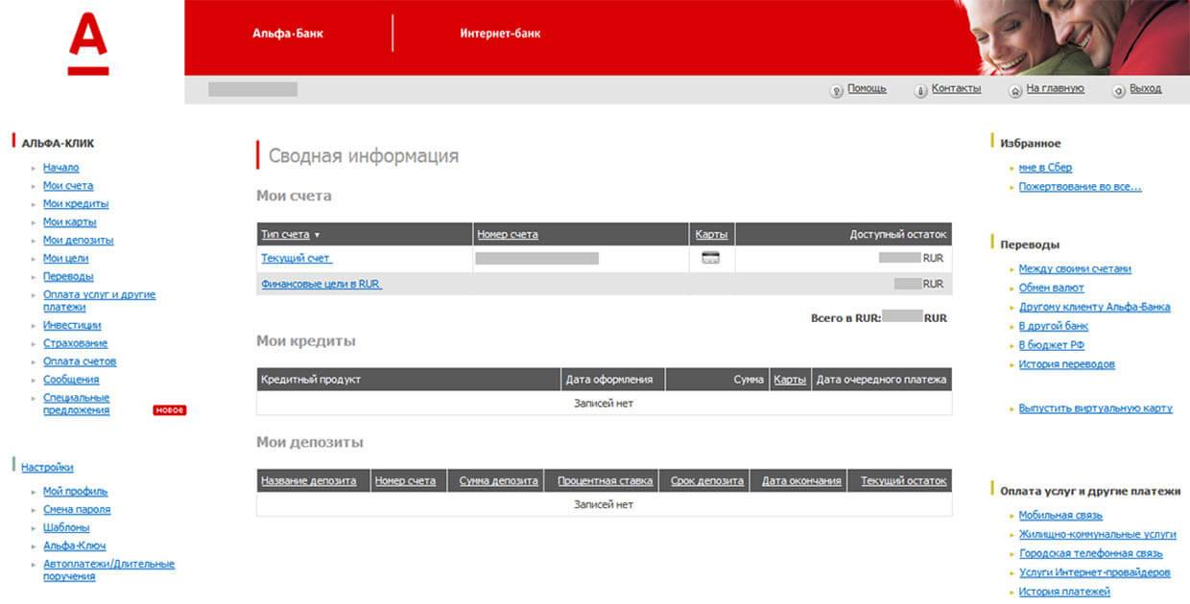1190x604 pixels.
Task: Sort deposits by Сумма депозита
Action: tap(499, 481)
